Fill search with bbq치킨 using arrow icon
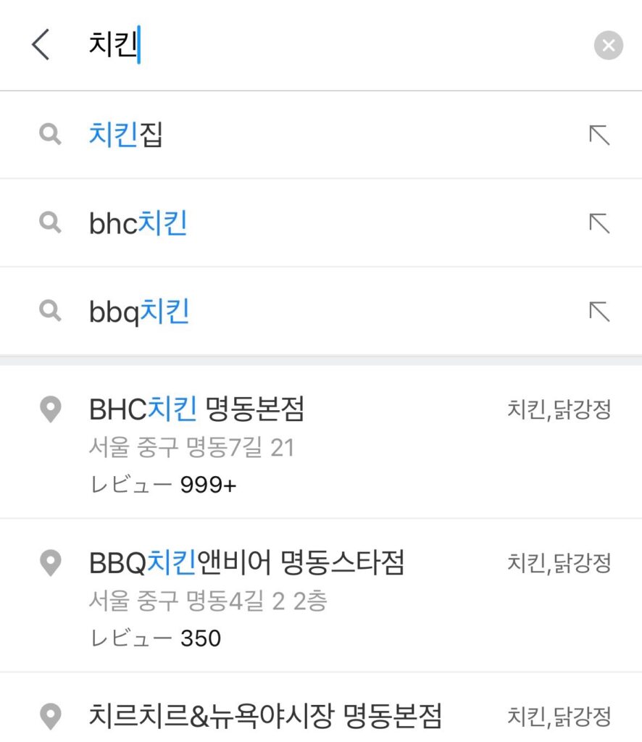Image resolution: width=642 pixels, height=742 pixels. (x=599, y=312)
